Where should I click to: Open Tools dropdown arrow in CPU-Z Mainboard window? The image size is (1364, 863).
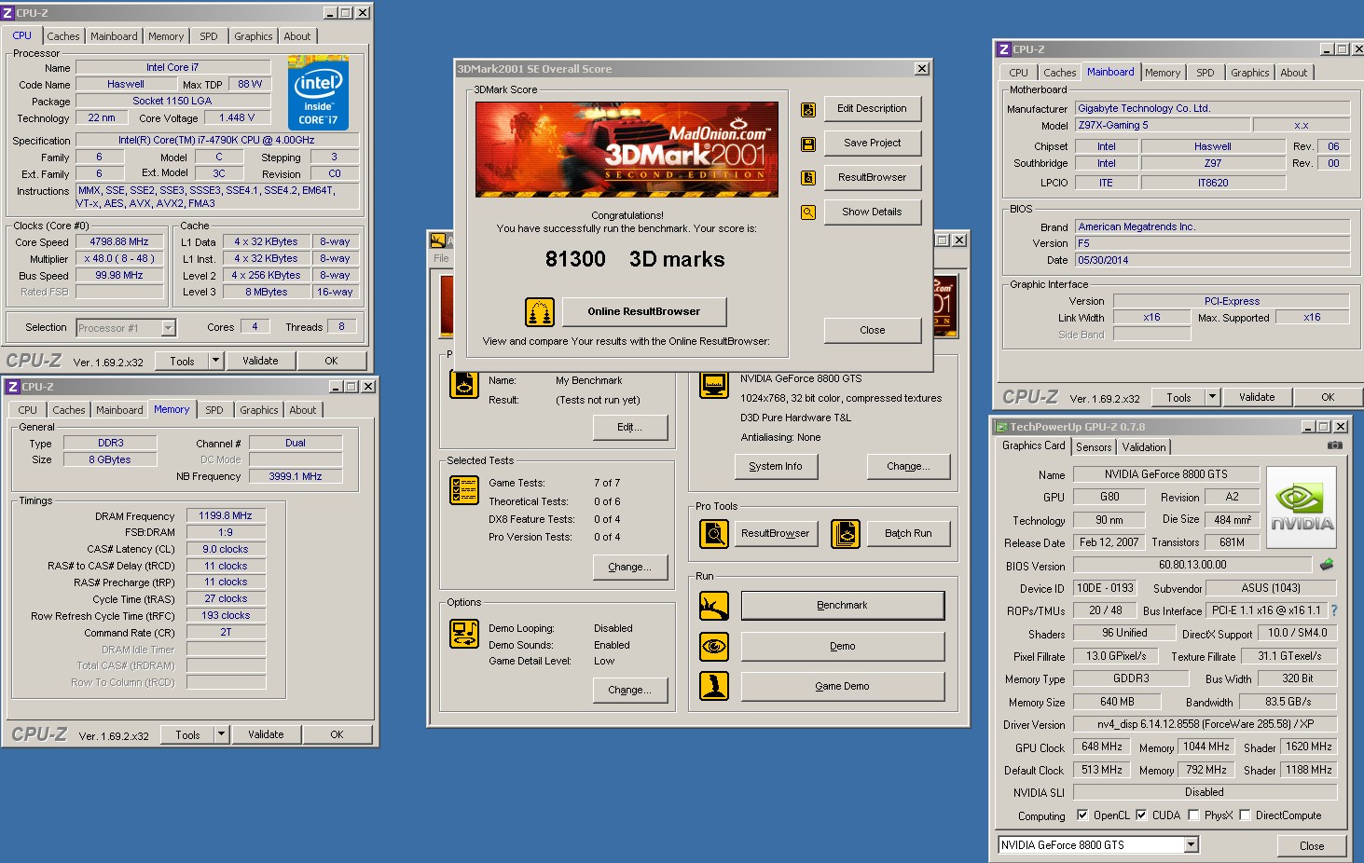pos(1212,397)
